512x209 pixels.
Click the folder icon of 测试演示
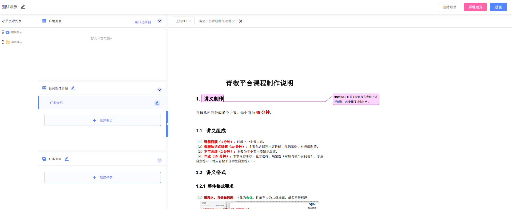coord(8,42)
